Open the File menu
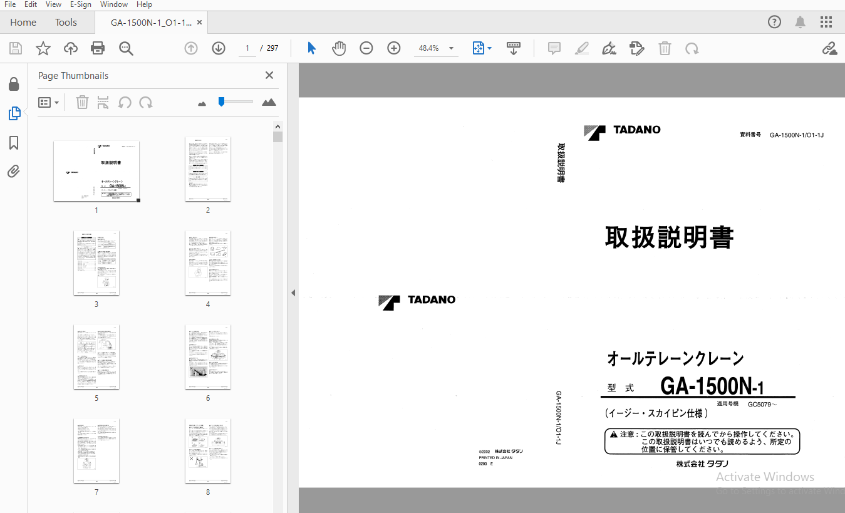Screen dimensions: 845x513 click(10, 4)
